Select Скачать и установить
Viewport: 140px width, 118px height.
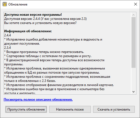(x=114, y=109)
